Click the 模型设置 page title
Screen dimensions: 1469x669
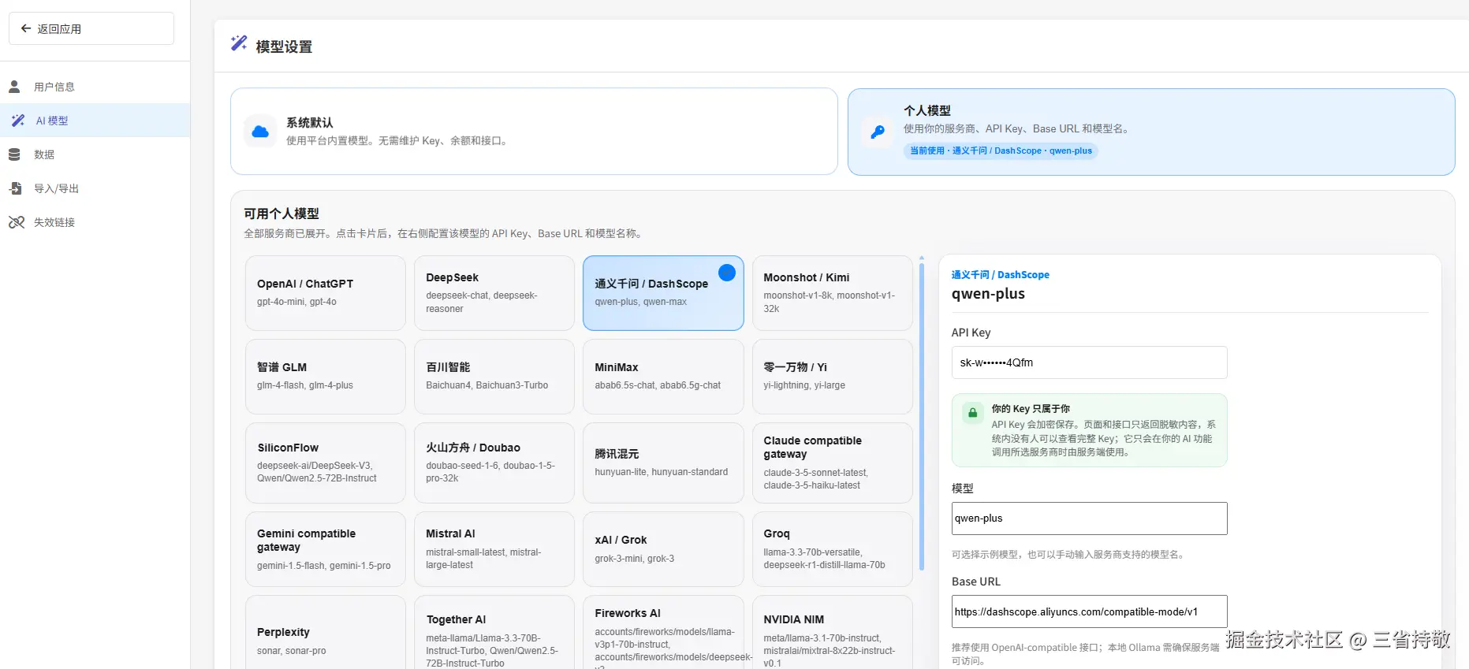284,46
